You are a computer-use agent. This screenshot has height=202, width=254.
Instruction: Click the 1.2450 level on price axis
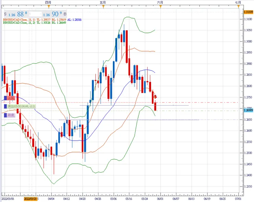pos(248,164)
